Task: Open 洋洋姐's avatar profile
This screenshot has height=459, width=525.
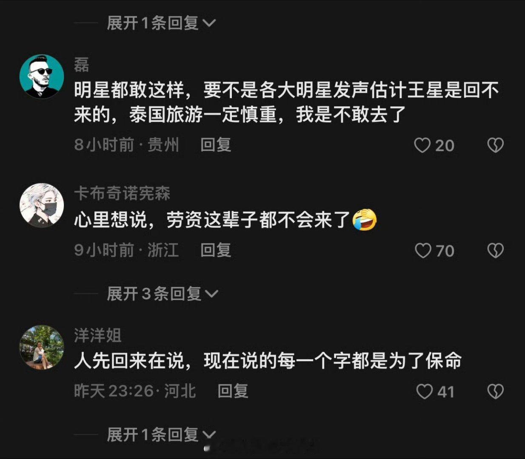Action: point(42,347)
